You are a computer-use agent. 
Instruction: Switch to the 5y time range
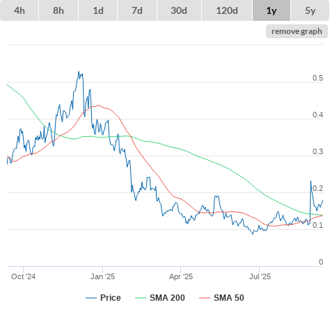click(x=311, y=10)
